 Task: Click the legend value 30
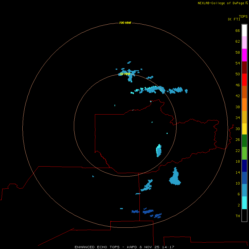tap(238, 129)
